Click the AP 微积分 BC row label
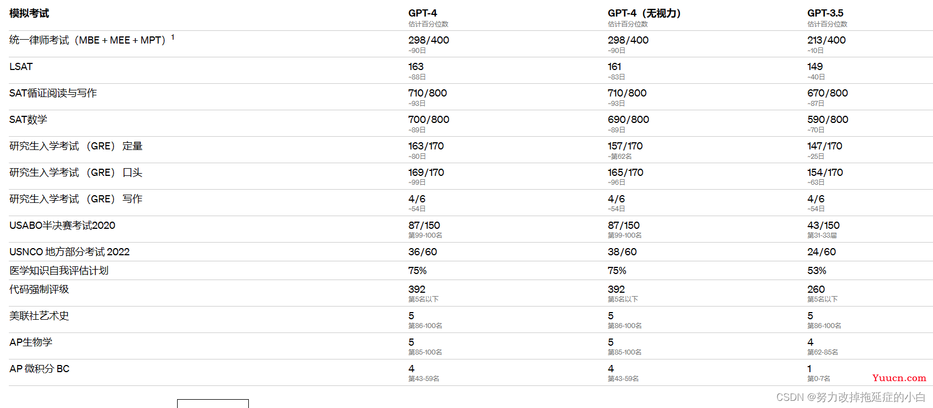The image size is (933, 408). (39, 369)
